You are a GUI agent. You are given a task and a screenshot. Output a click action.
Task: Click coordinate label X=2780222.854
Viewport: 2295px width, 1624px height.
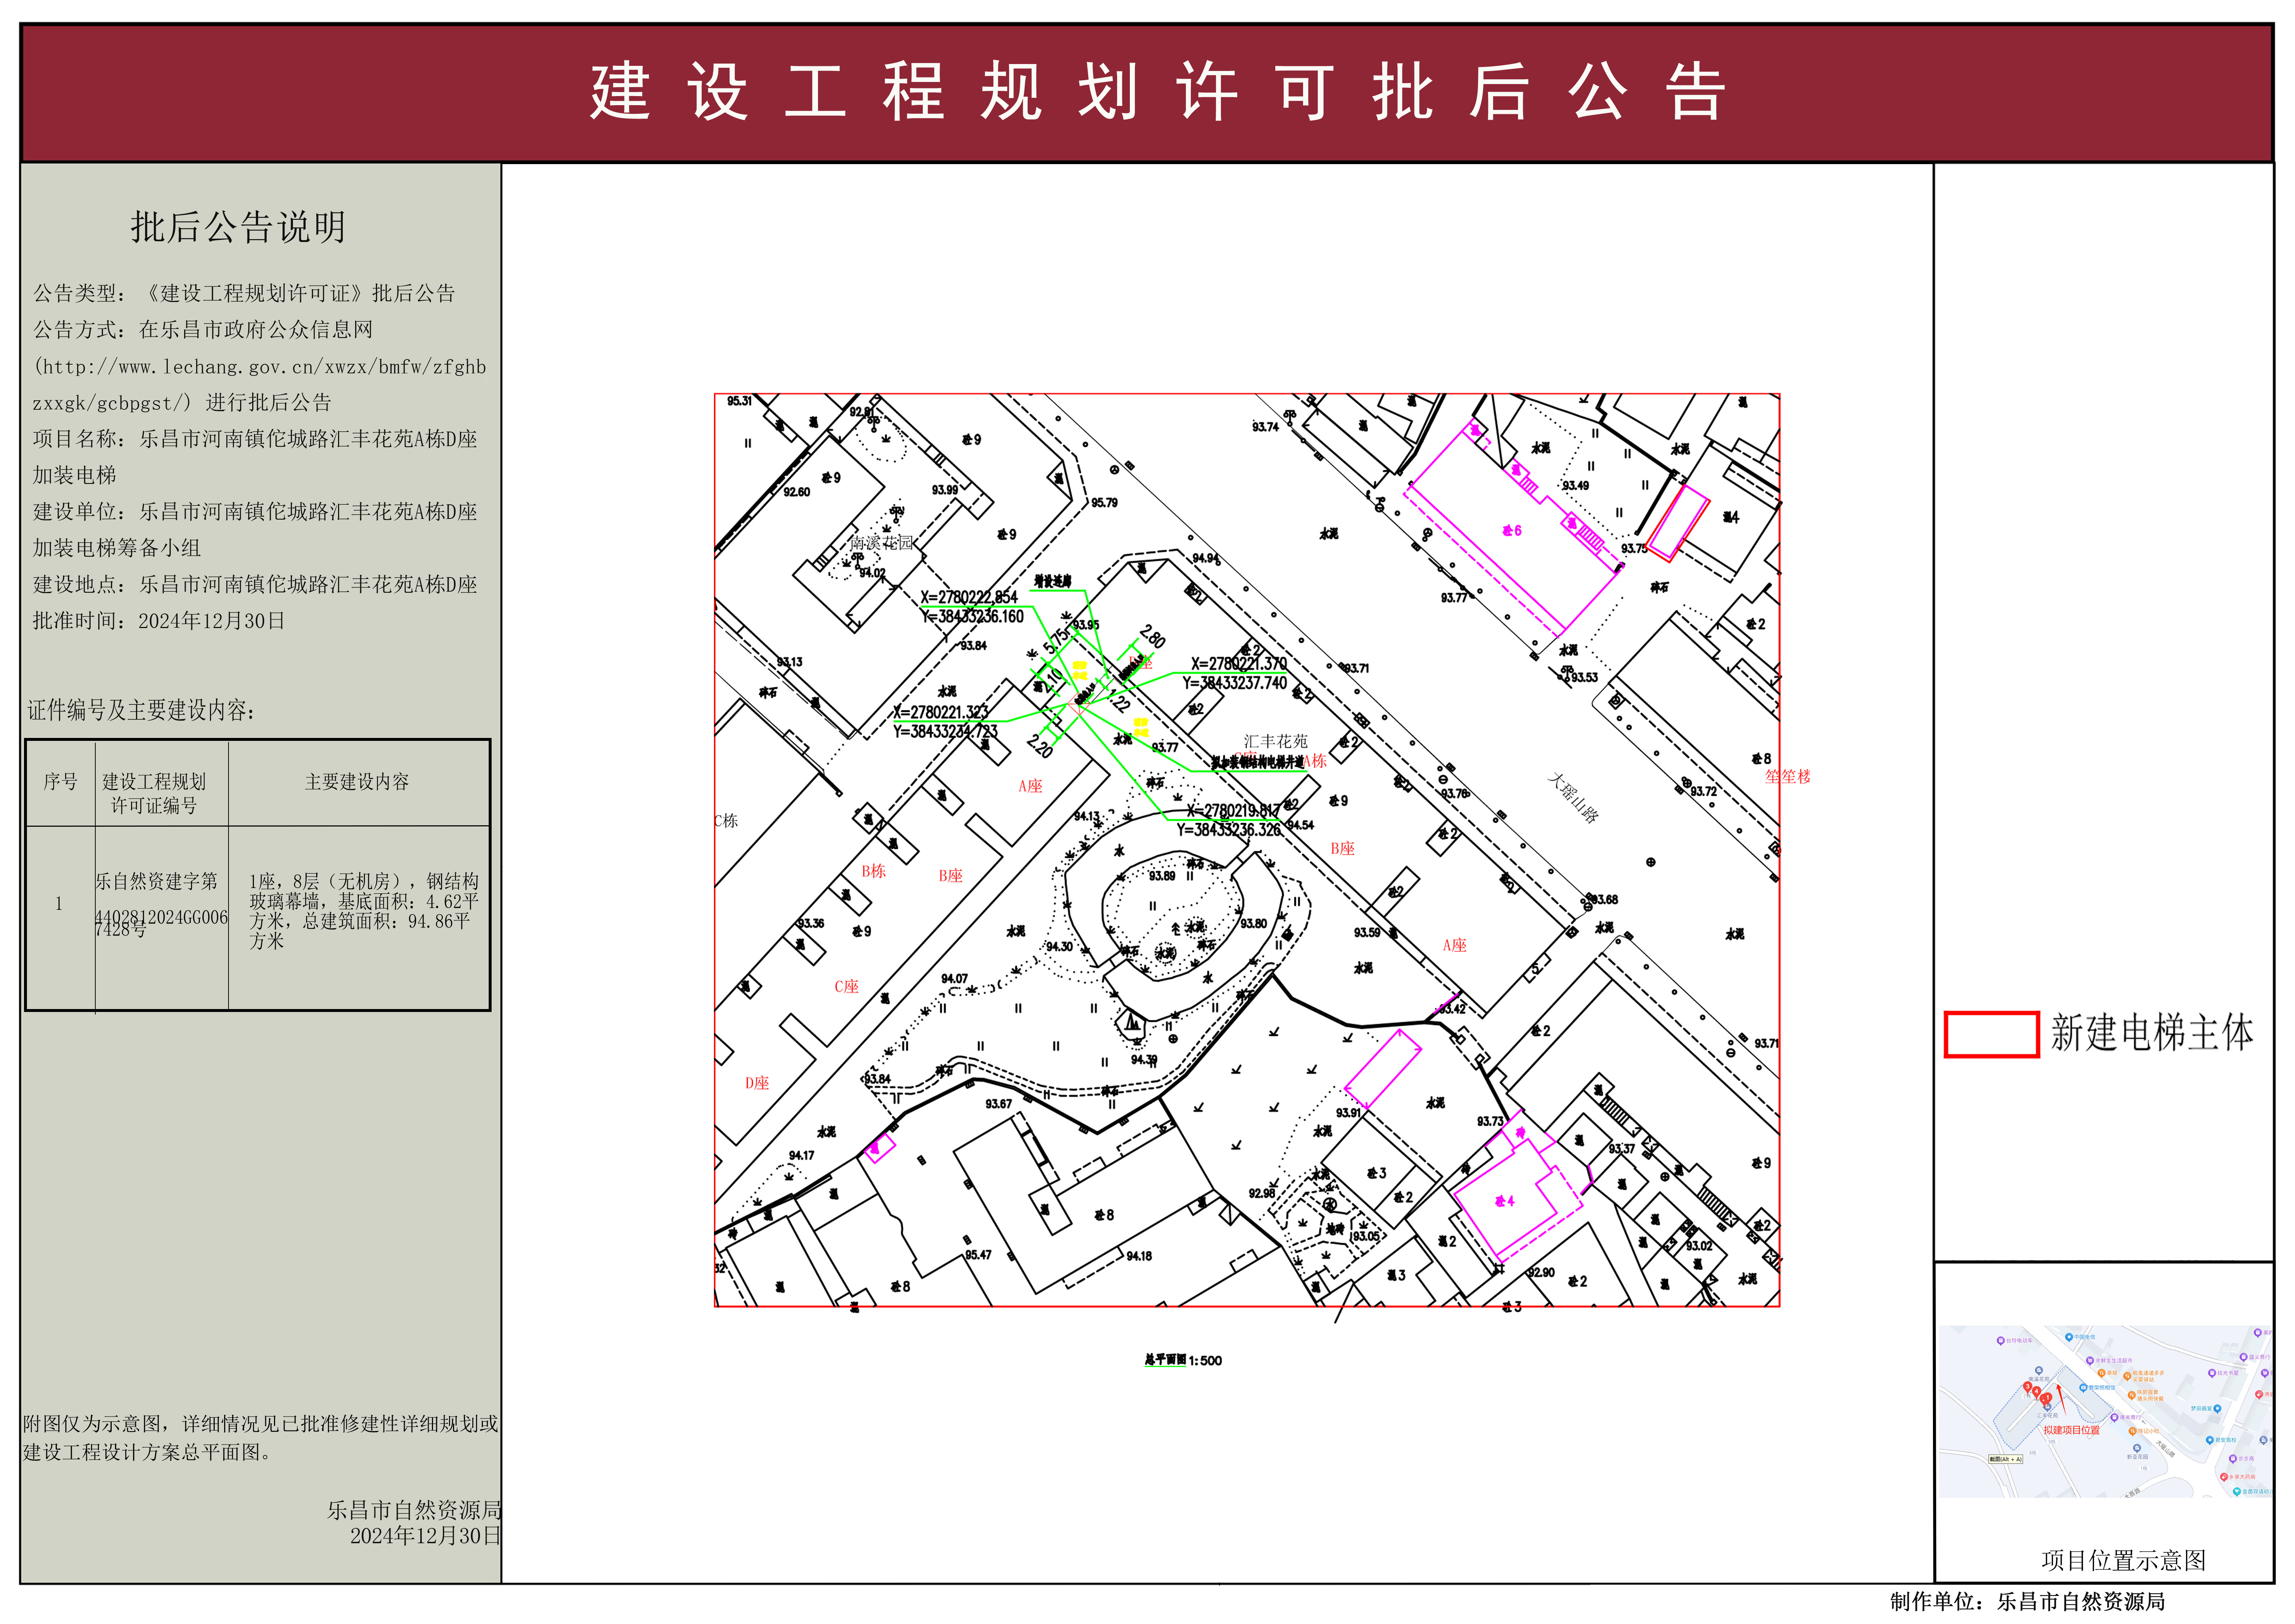tap(969, 597)
